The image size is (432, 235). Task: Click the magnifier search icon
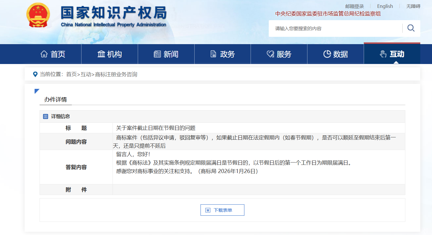[x=411, y=28]
